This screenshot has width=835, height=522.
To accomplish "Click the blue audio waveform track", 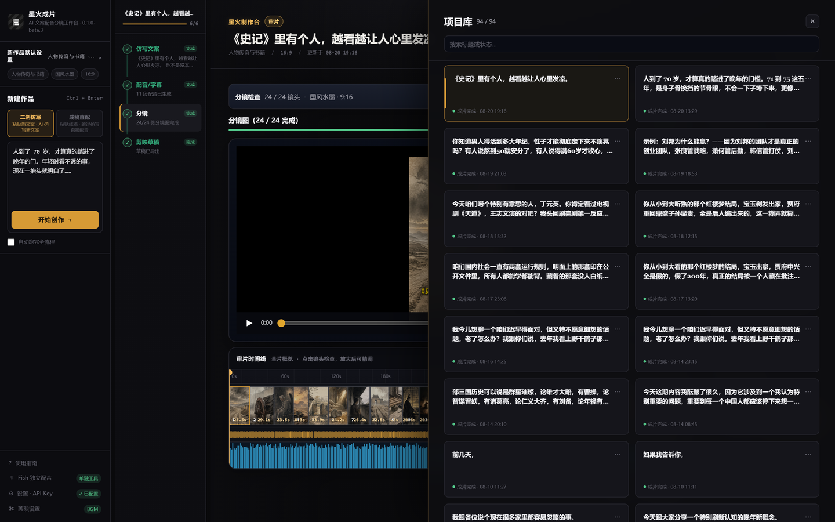I will (329, 455).
